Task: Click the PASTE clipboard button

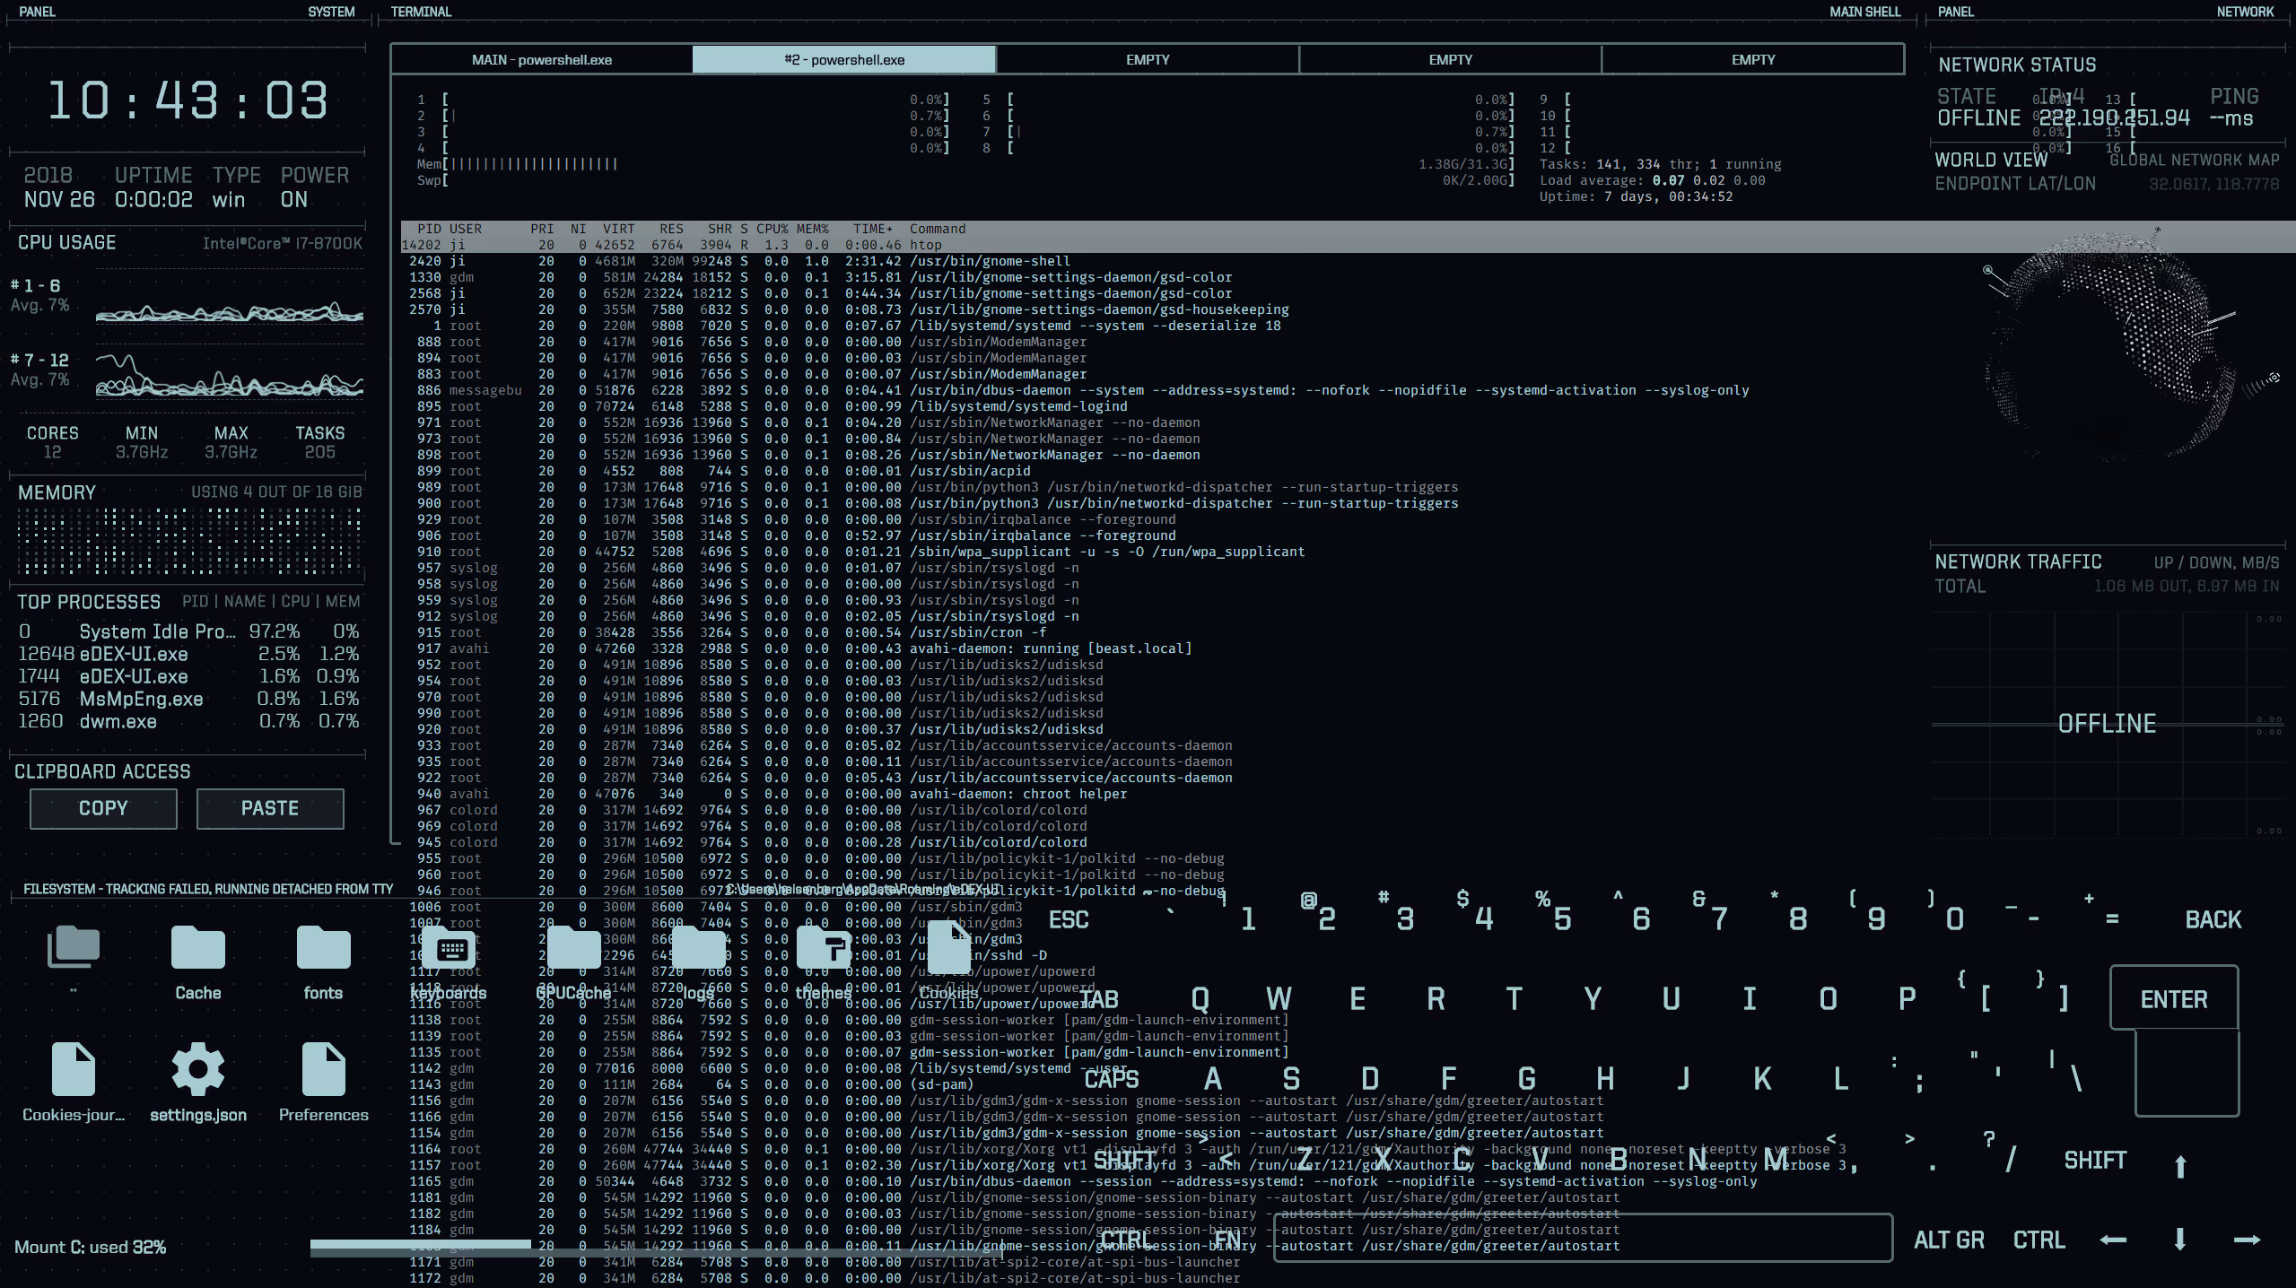Action: point(270,808)
